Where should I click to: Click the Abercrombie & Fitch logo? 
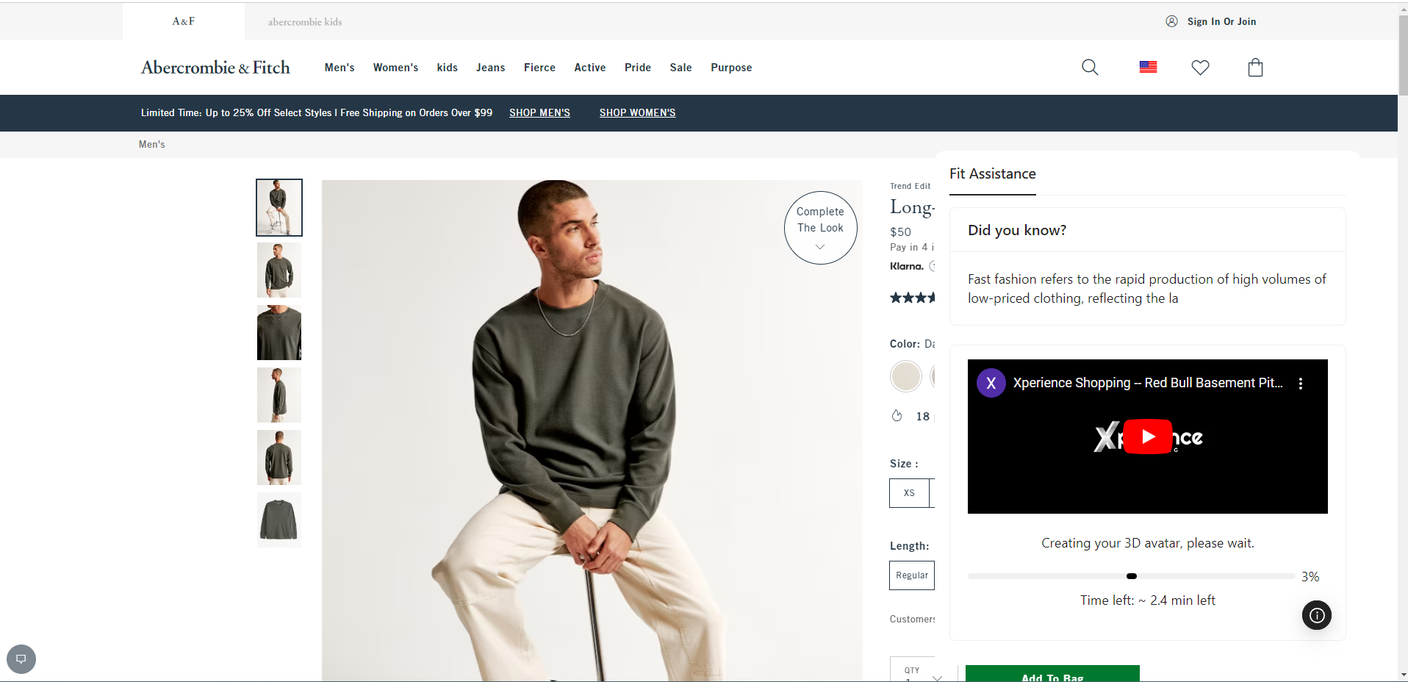[215, 68]
